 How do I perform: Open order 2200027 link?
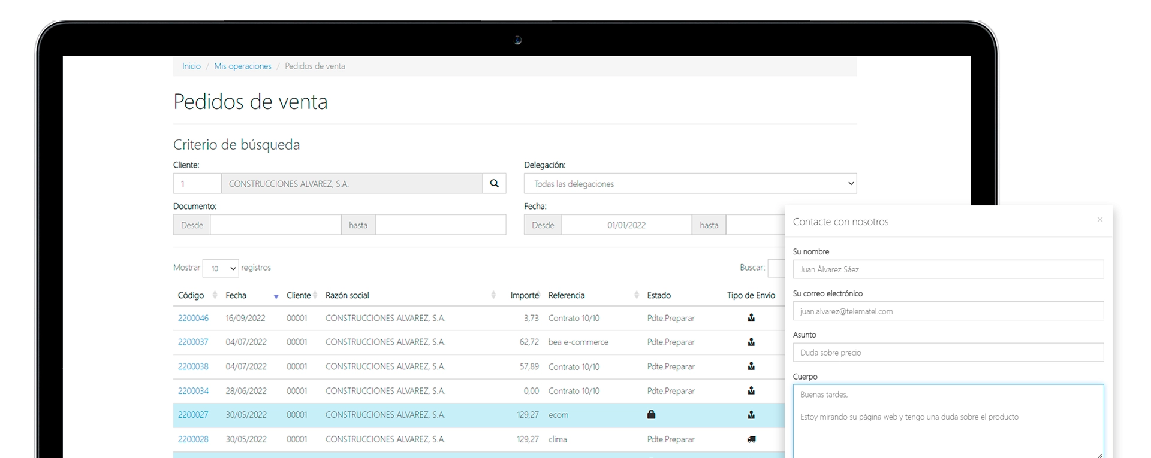coord(193,415)
